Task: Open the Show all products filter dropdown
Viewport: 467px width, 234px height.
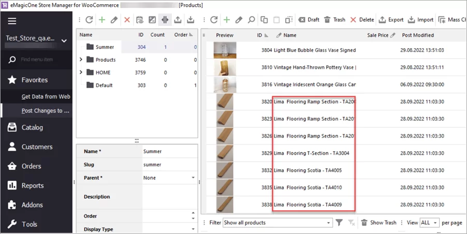Action: click(x=329, y=223)
